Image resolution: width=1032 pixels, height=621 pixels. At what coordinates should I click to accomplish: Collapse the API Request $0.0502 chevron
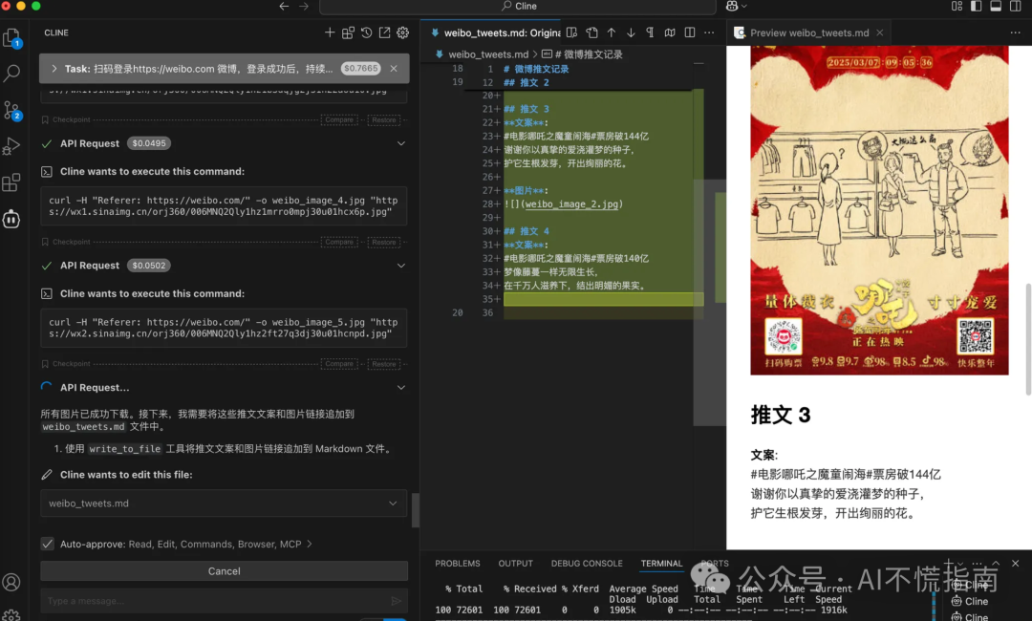click(x=400, y=266)
